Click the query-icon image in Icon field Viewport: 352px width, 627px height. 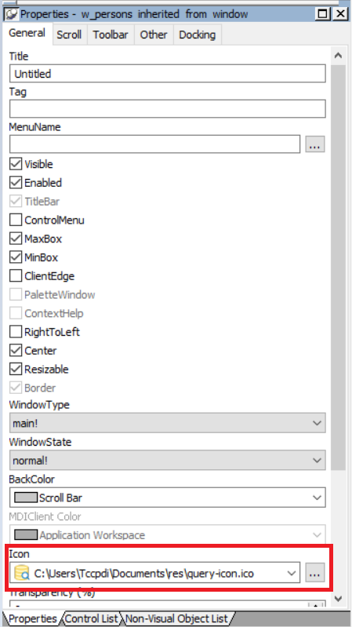click(x=22, y=573)
